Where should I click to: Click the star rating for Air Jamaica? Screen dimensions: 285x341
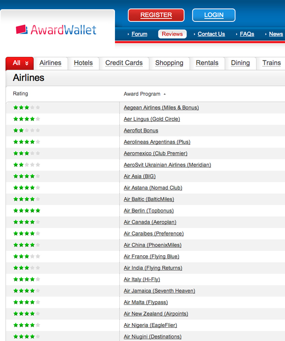(27, 291)
